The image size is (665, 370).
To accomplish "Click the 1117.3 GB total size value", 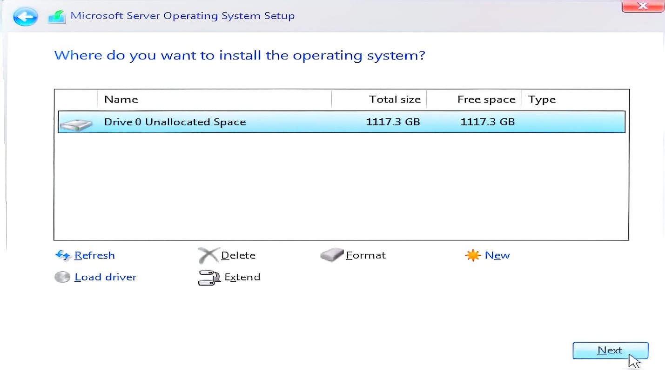I will (x=393, y=122).
